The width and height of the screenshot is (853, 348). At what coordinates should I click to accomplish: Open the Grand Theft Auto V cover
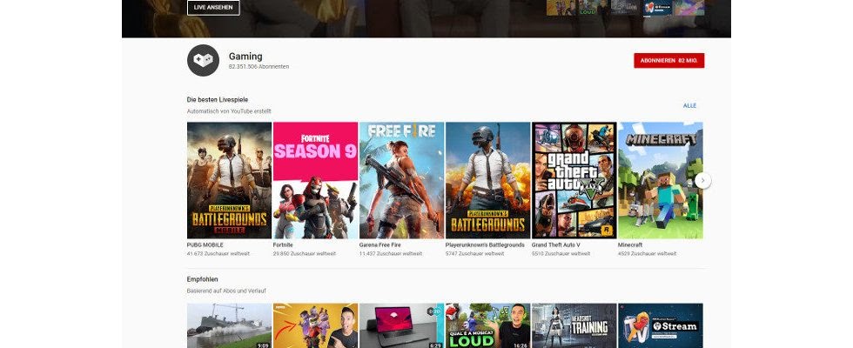574,180
